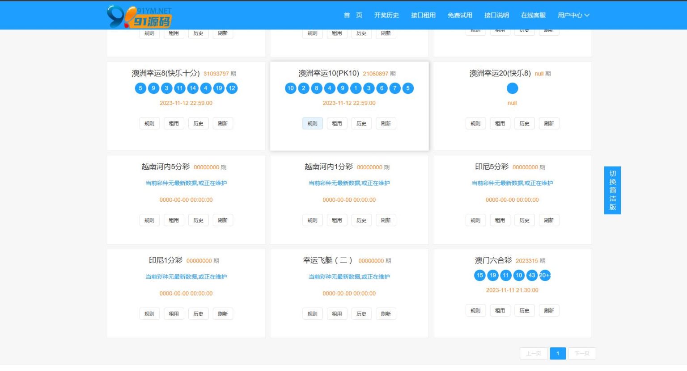Viewport: 687px width, 371px height.
Task: Click 规则 for 澳门六合彩
Action: coord(475,311)
